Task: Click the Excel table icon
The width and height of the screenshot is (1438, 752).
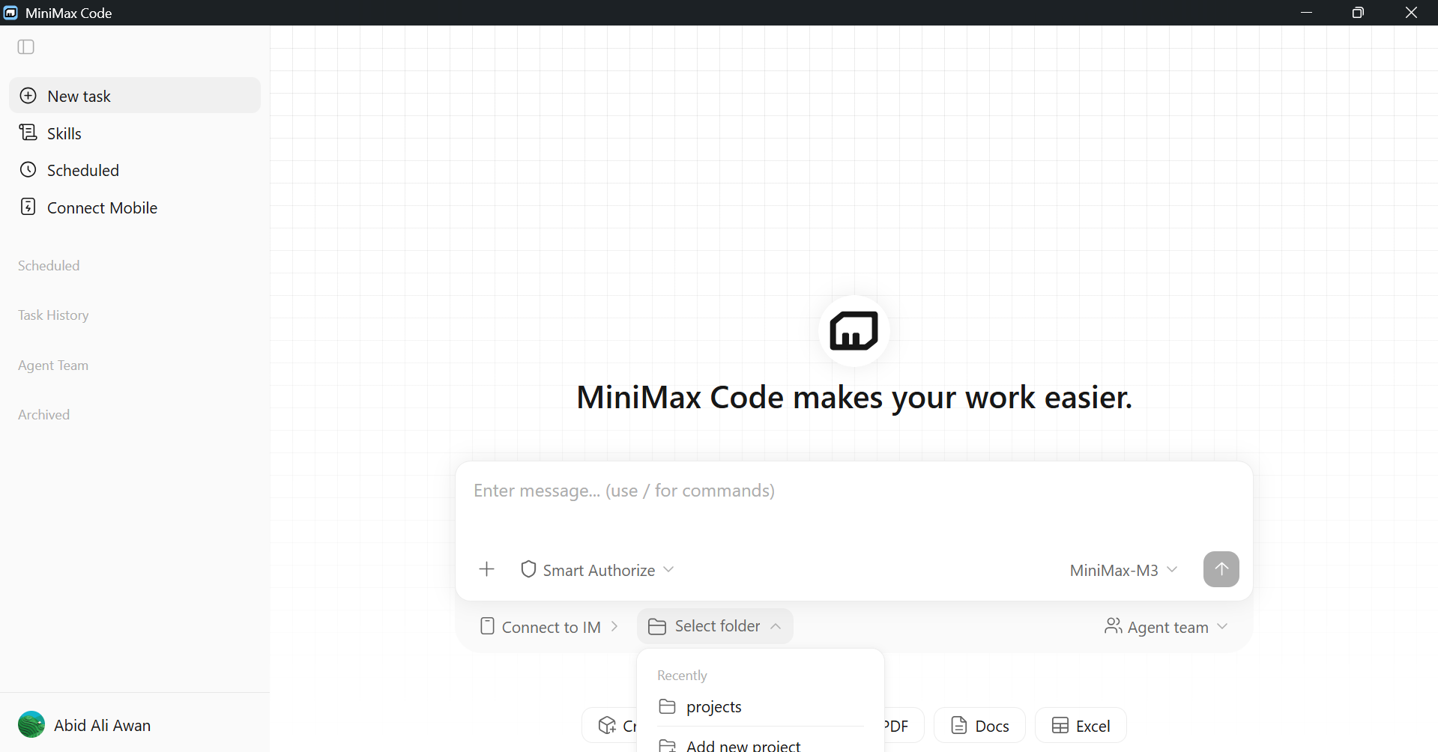Action: pos(1060,725)
